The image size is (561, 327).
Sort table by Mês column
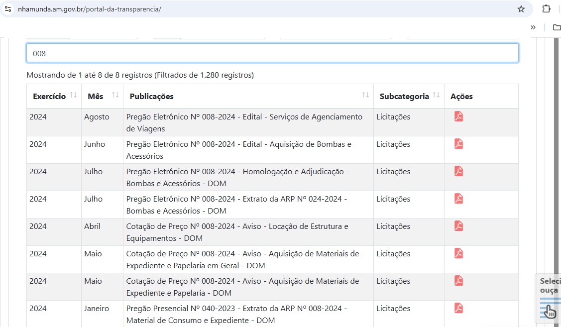tap(115, 96)
